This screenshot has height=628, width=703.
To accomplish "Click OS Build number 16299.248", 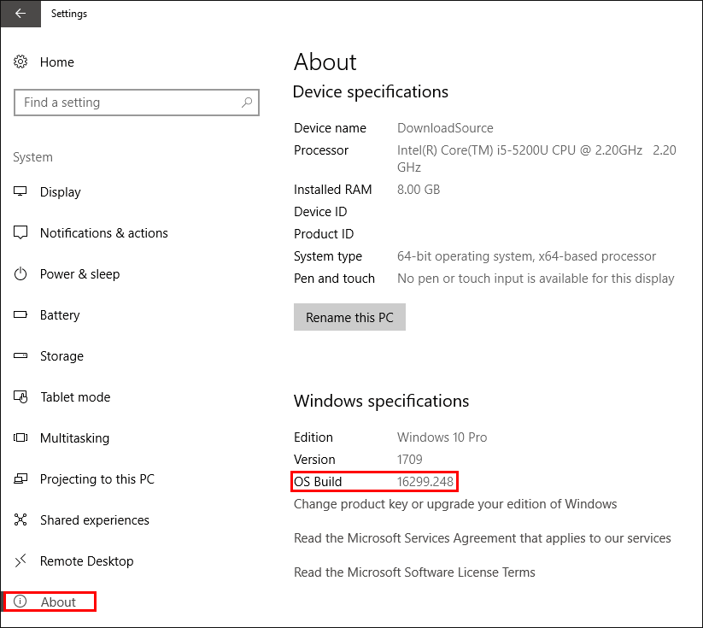I will click(425, 481).
